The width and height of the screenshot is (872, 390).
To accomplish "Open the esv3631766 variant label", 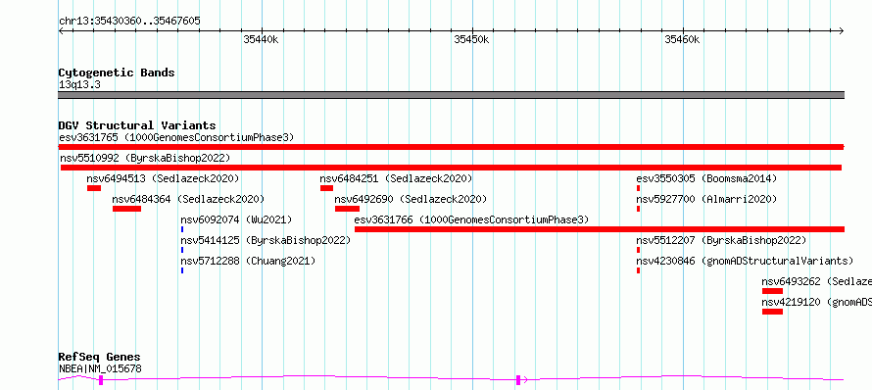I will 471,219.
